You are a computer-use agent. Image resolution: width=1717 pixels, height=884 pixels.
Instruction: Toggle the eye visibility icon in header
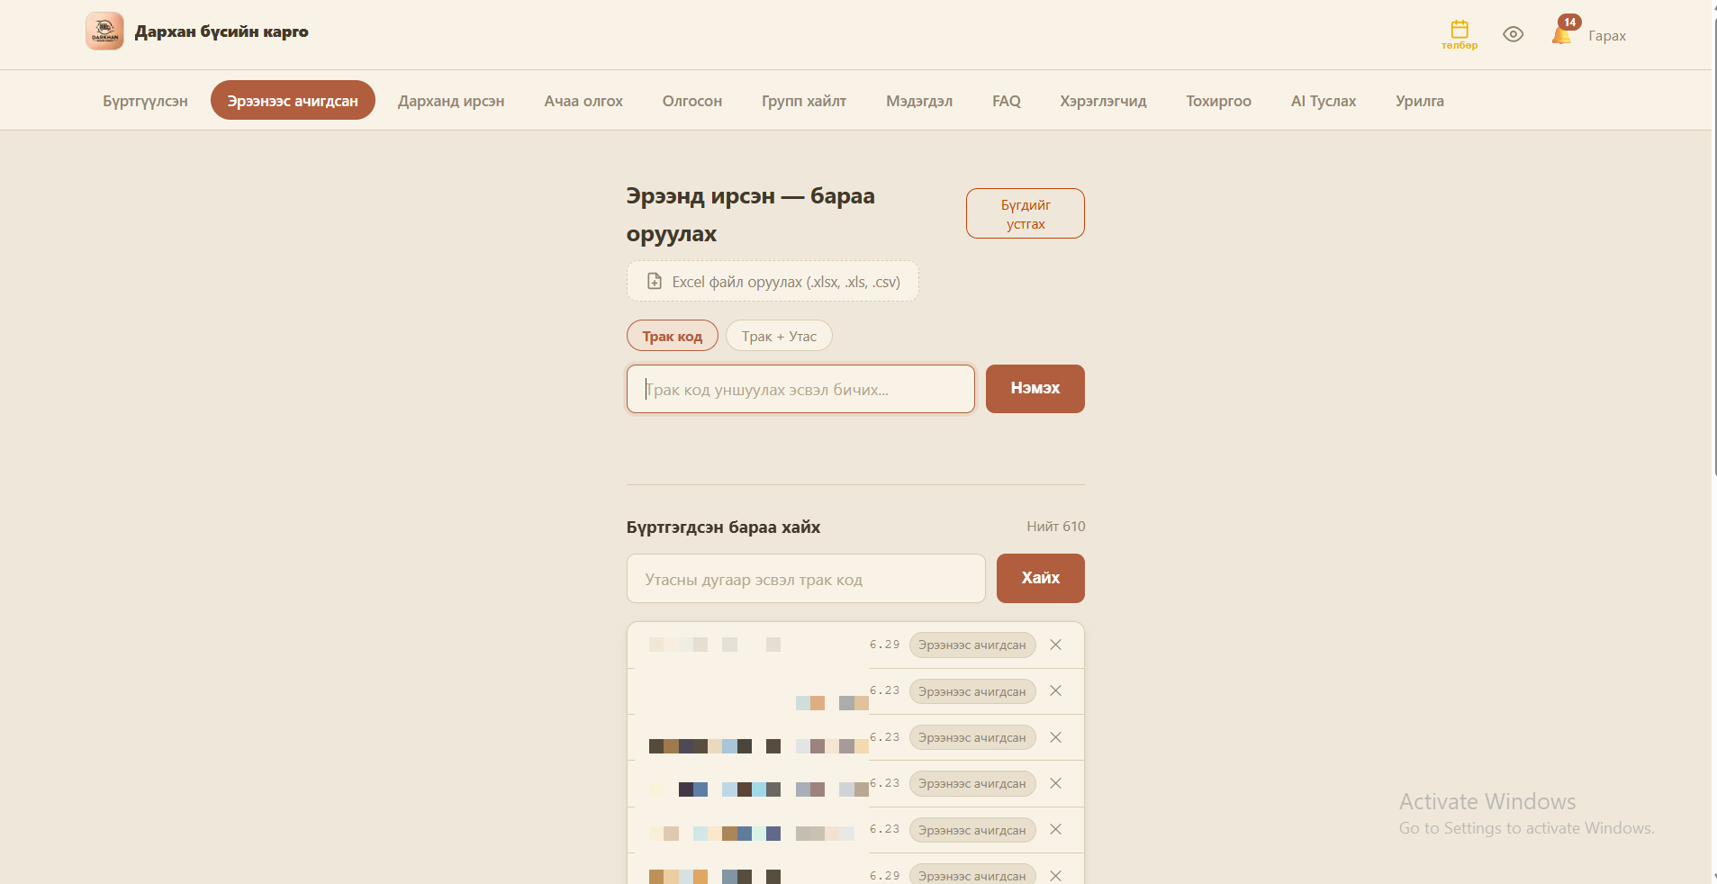pyautogui.click(x=1514, y=34)
